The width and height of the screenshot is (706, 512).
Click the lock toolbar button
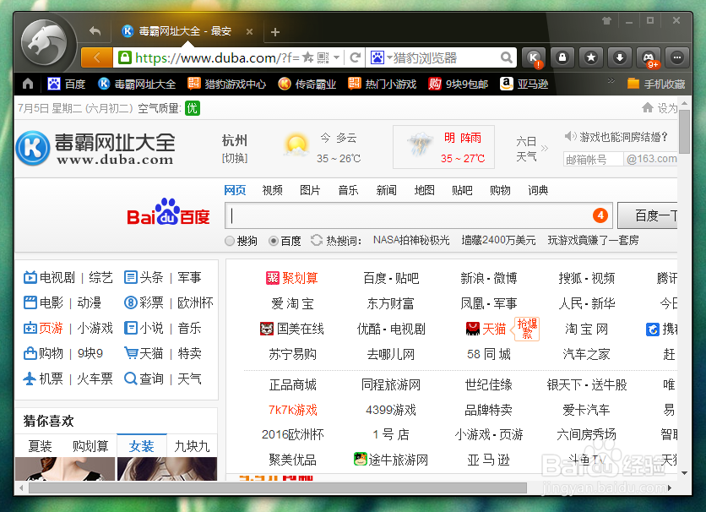tap(562, 57)
